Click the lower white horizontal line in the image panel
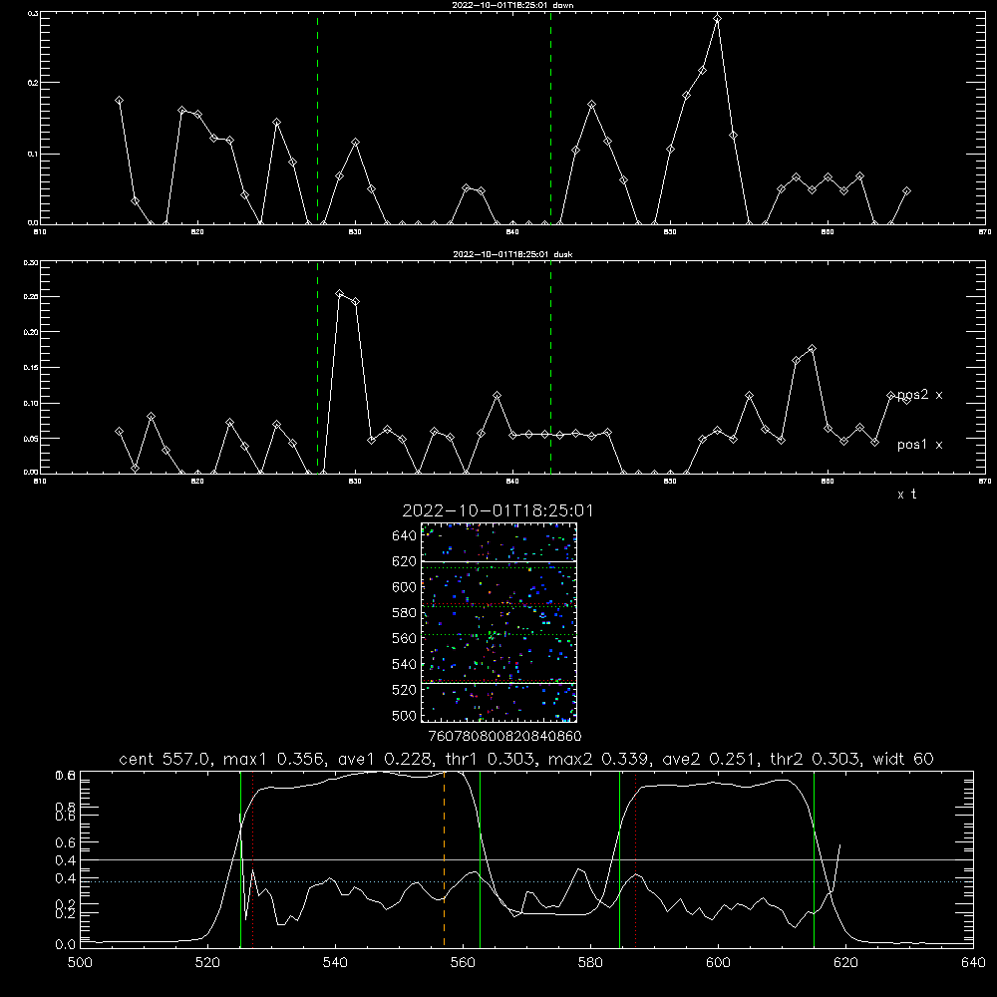Image resolution: width=997 pixels, height=997 pixels. point(499,684)
